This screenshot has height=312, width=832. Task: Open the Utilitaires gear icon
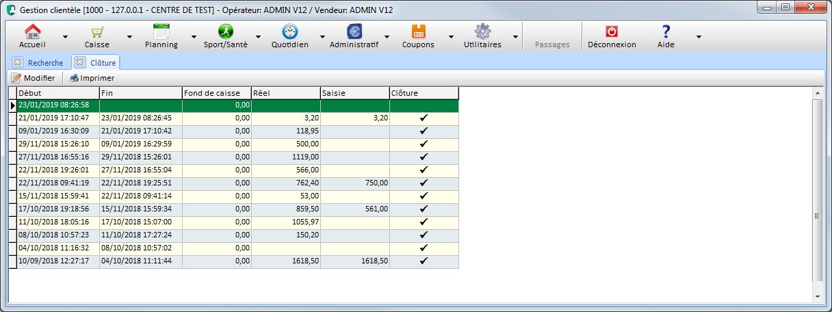[x=482, y=31]
